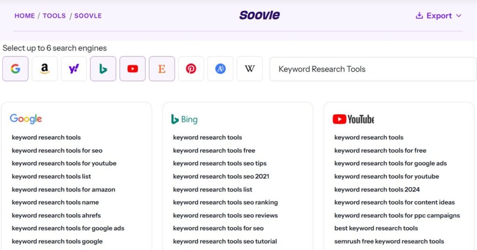This screenshot has height=250, width=477.
Task: Select Google suggestion 'keyword research tools for google ads'
Action: (68, 228)
